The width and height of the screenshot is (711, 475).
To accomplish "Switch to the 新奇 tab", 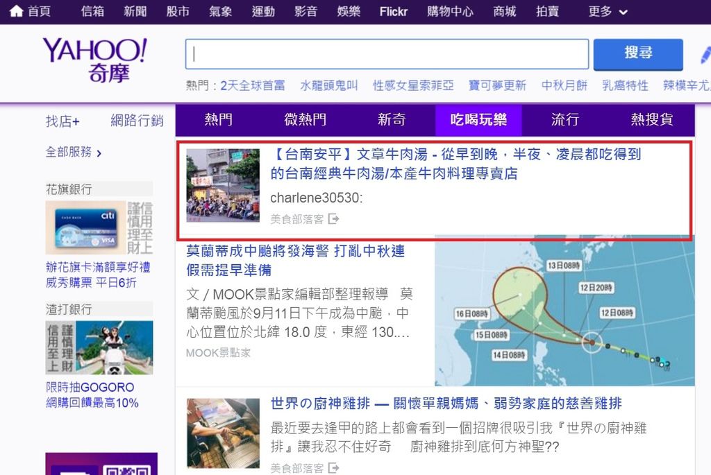I will 392,120.
